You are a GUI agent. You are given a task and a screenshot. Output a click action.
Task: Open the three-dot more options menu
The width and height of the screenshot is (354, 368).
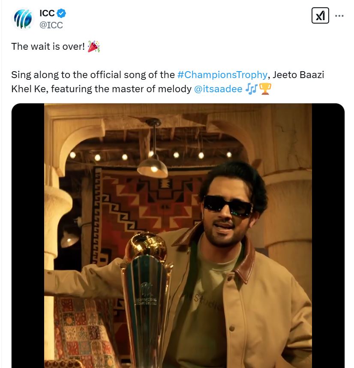(339, 16)
